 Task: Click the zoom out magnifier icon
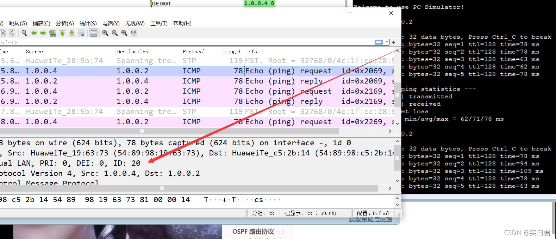pyautogui.click(x=115, y=33)
